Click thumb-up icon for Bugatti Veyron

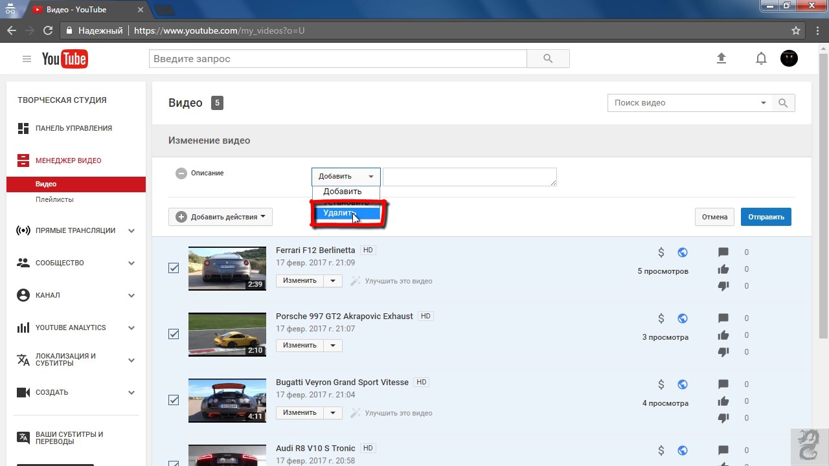click(723, 401)
